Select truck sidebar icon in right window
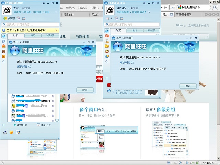 [x=107, y=56]
